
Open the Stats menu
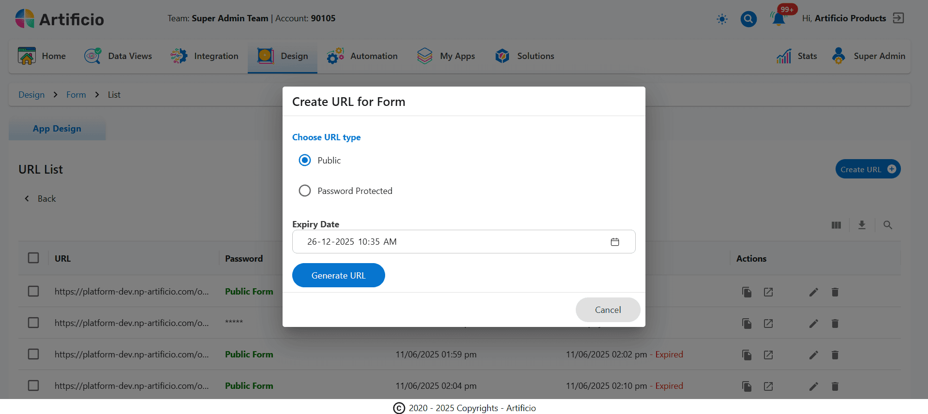[797, 56]
